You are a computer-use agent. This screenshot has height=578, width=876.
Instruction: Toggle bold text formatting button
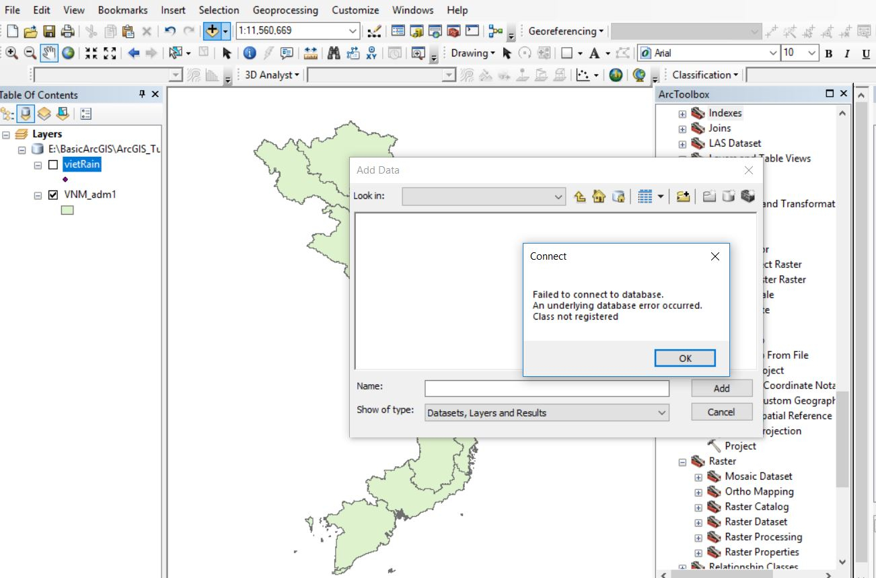pos(828,54)
